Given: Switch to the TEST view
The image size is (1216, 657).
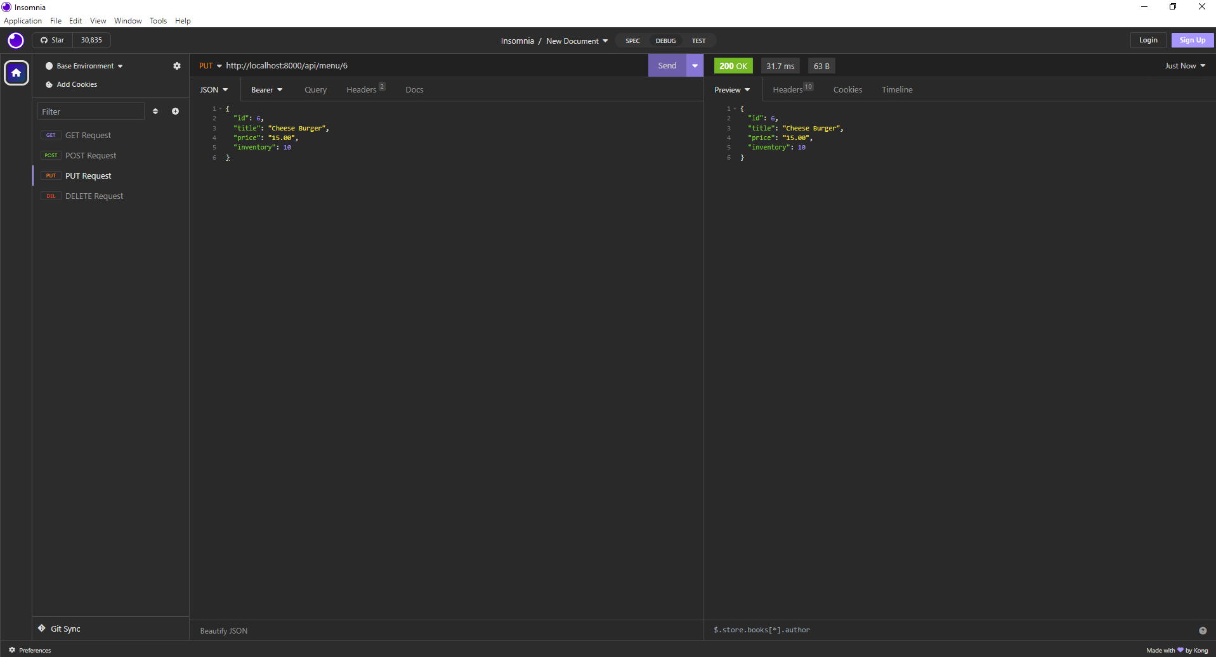Looking at the screenshot, I should (x=698, y=41).
